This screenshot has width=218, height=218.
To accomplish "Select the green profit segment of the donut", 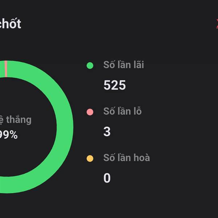I will point(65,127).
